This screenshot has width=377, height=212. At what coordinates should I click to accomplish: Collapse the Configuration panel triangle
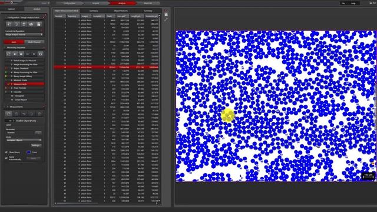tap(5, 18)
